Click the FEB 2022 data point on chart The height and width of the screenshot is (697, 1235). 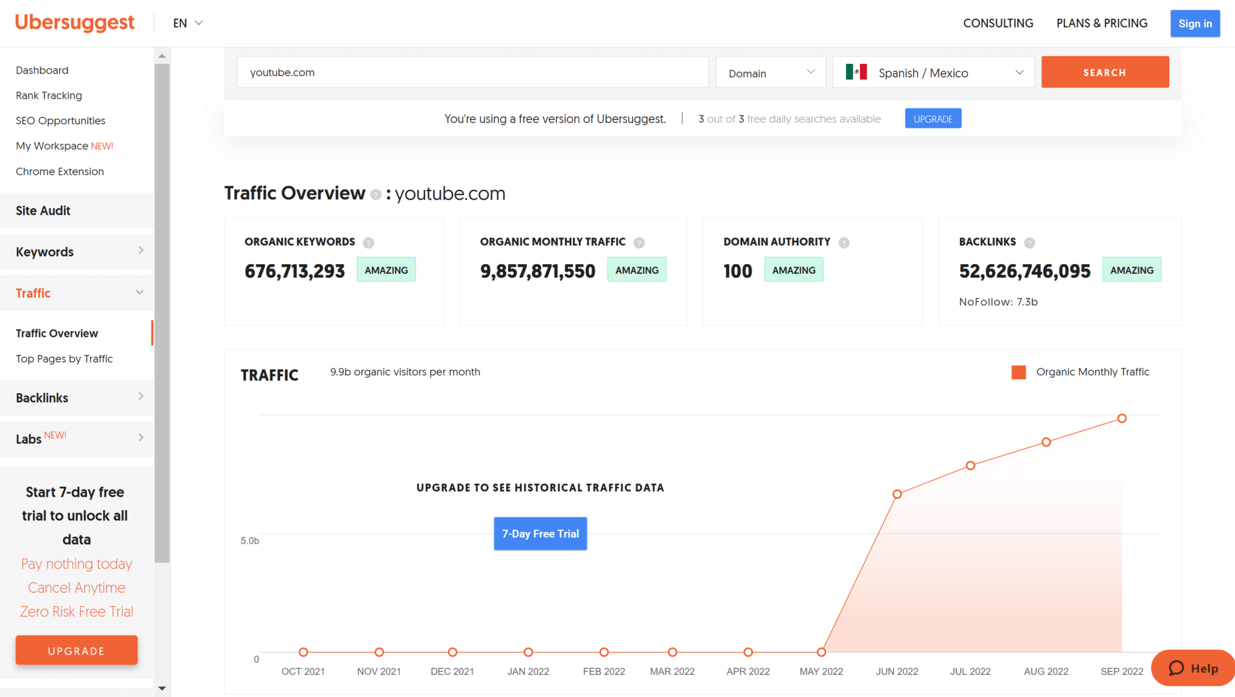604,652
